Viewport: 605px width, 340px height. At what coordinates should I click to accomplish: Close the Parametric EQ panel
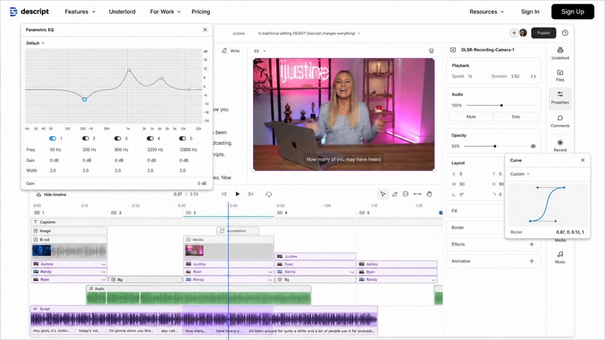[205, 30]
